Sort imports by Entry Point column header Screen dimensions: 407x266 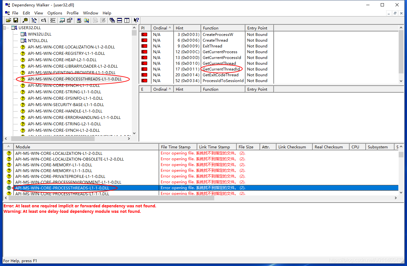(x=259, y=28)
